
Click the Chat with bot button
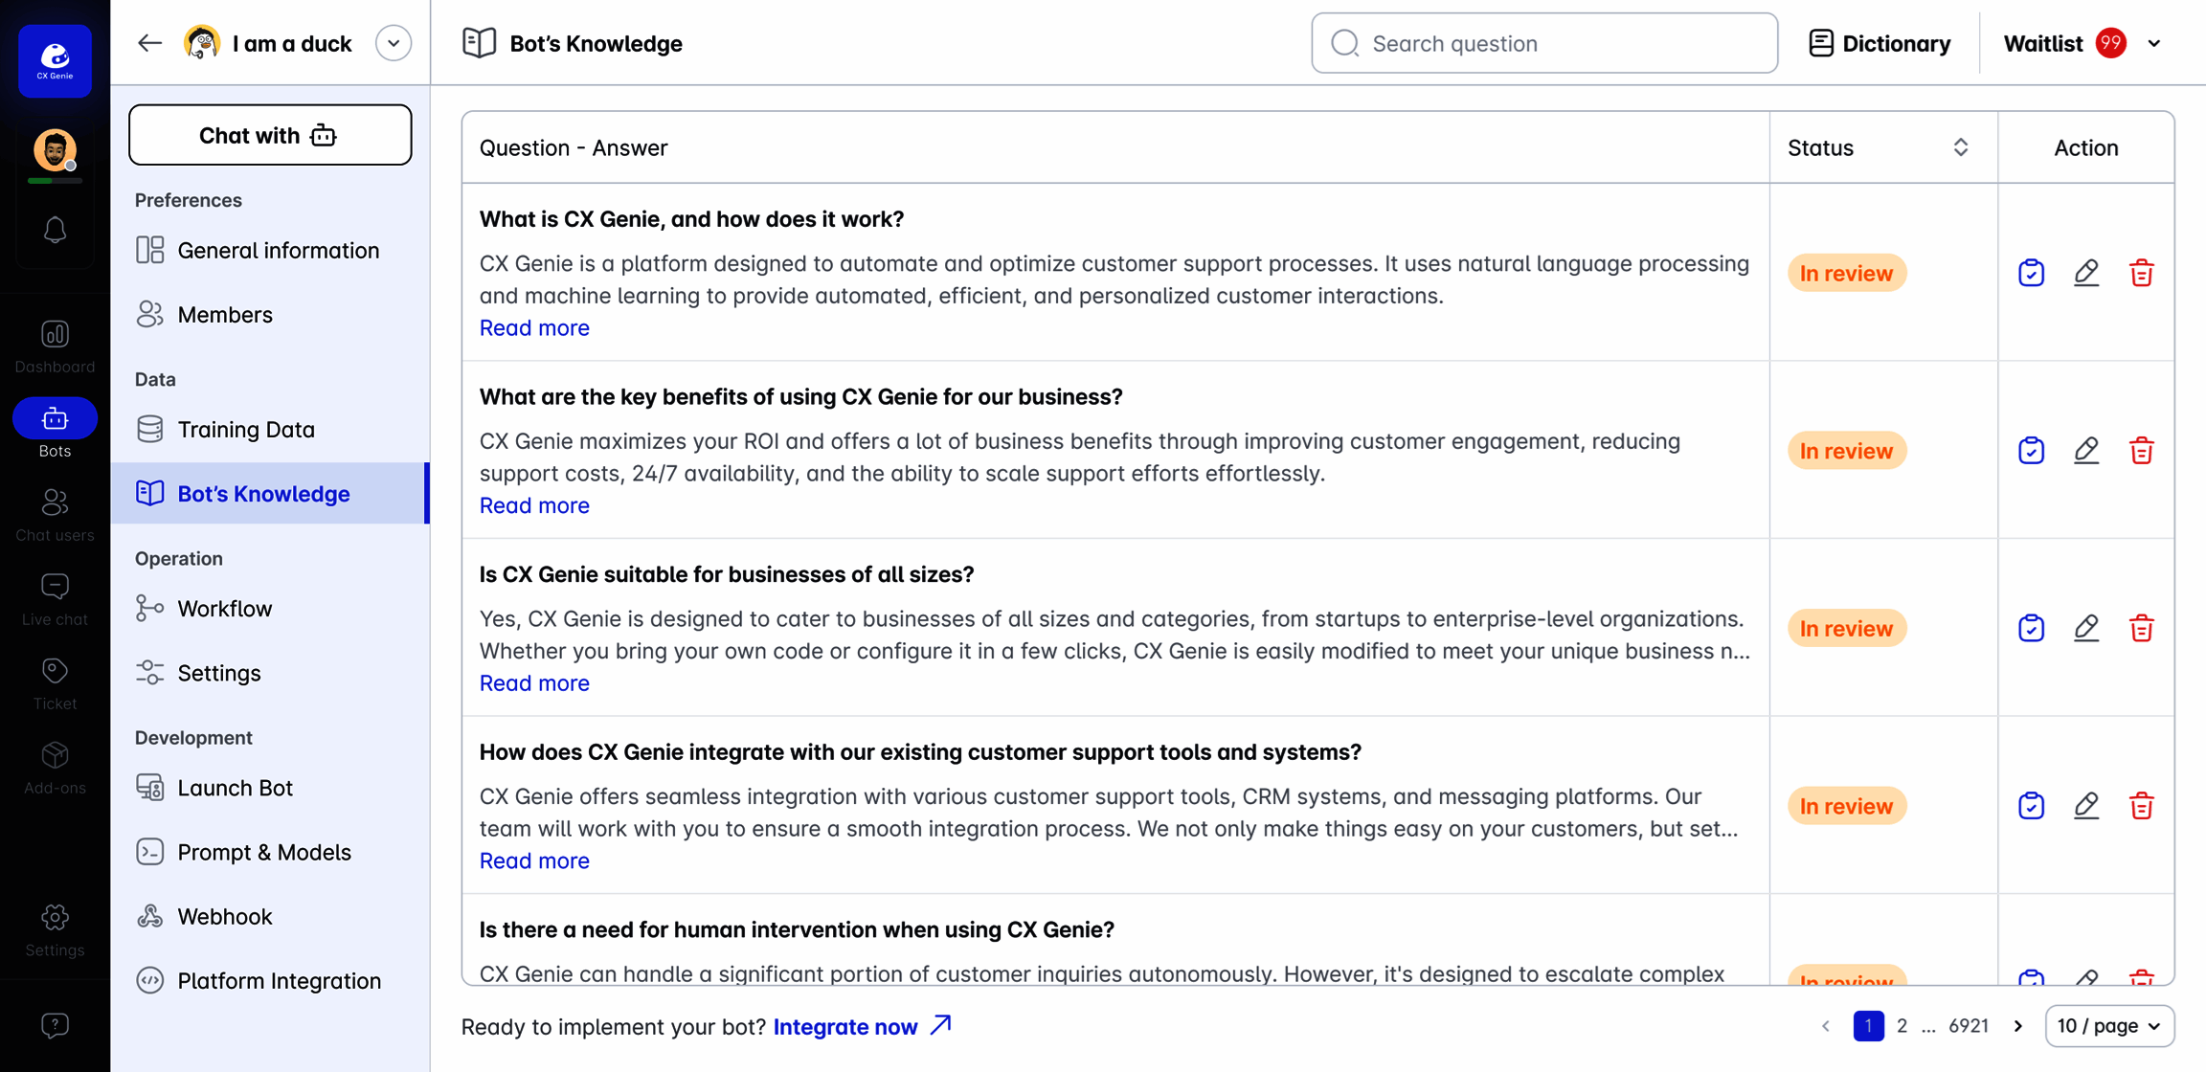click(270, 135)
